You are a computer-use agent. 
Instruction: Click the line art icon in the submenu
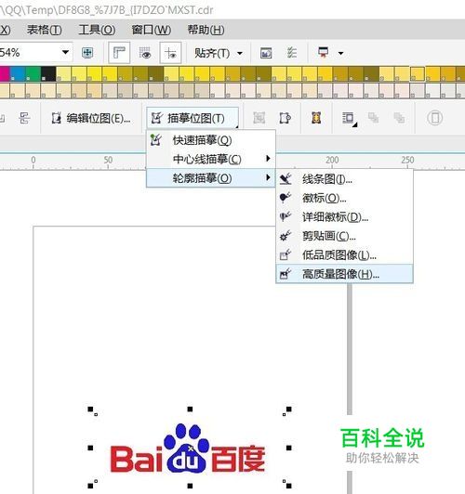point(286,178)
